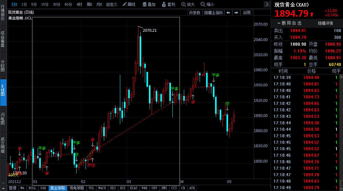The height and width of the screenshot is (191, 343).
Task: Open the 套利 arbitrage tool
Action: (x=168, y=4)
